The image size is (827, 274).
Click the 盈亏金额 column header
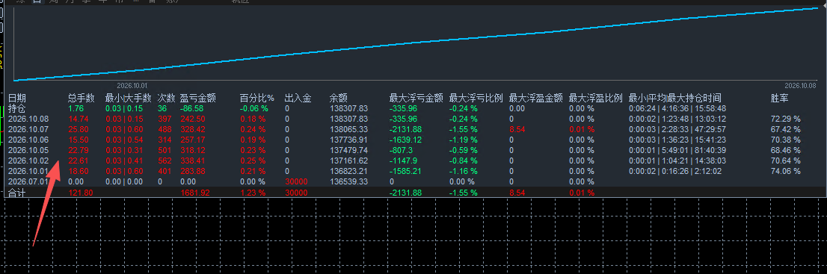click(x=198, y=98)
